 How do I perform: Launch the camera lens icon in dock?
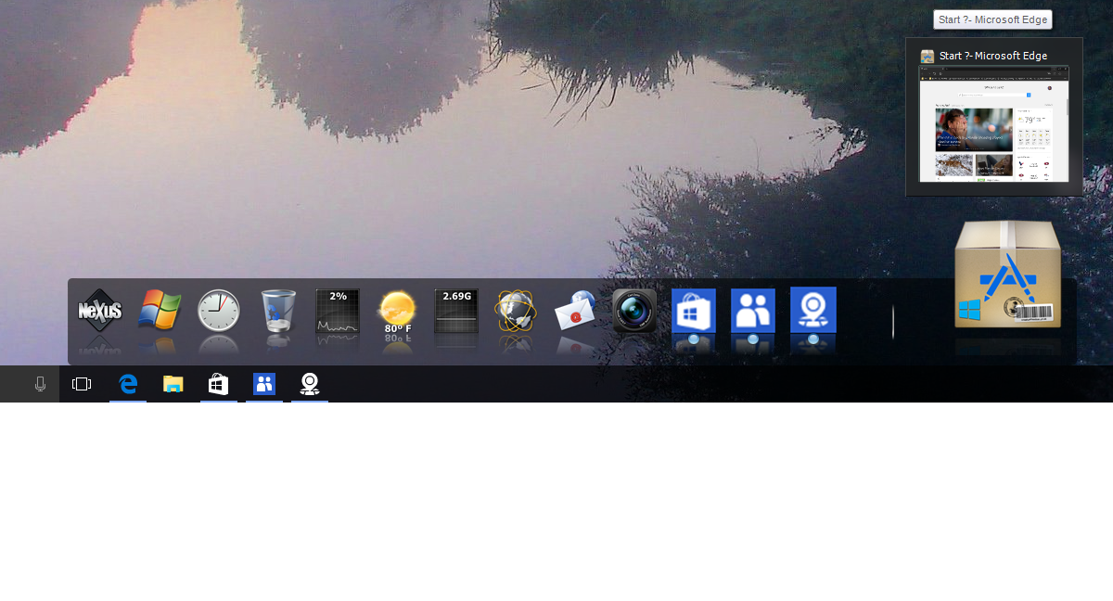point(634,311)
